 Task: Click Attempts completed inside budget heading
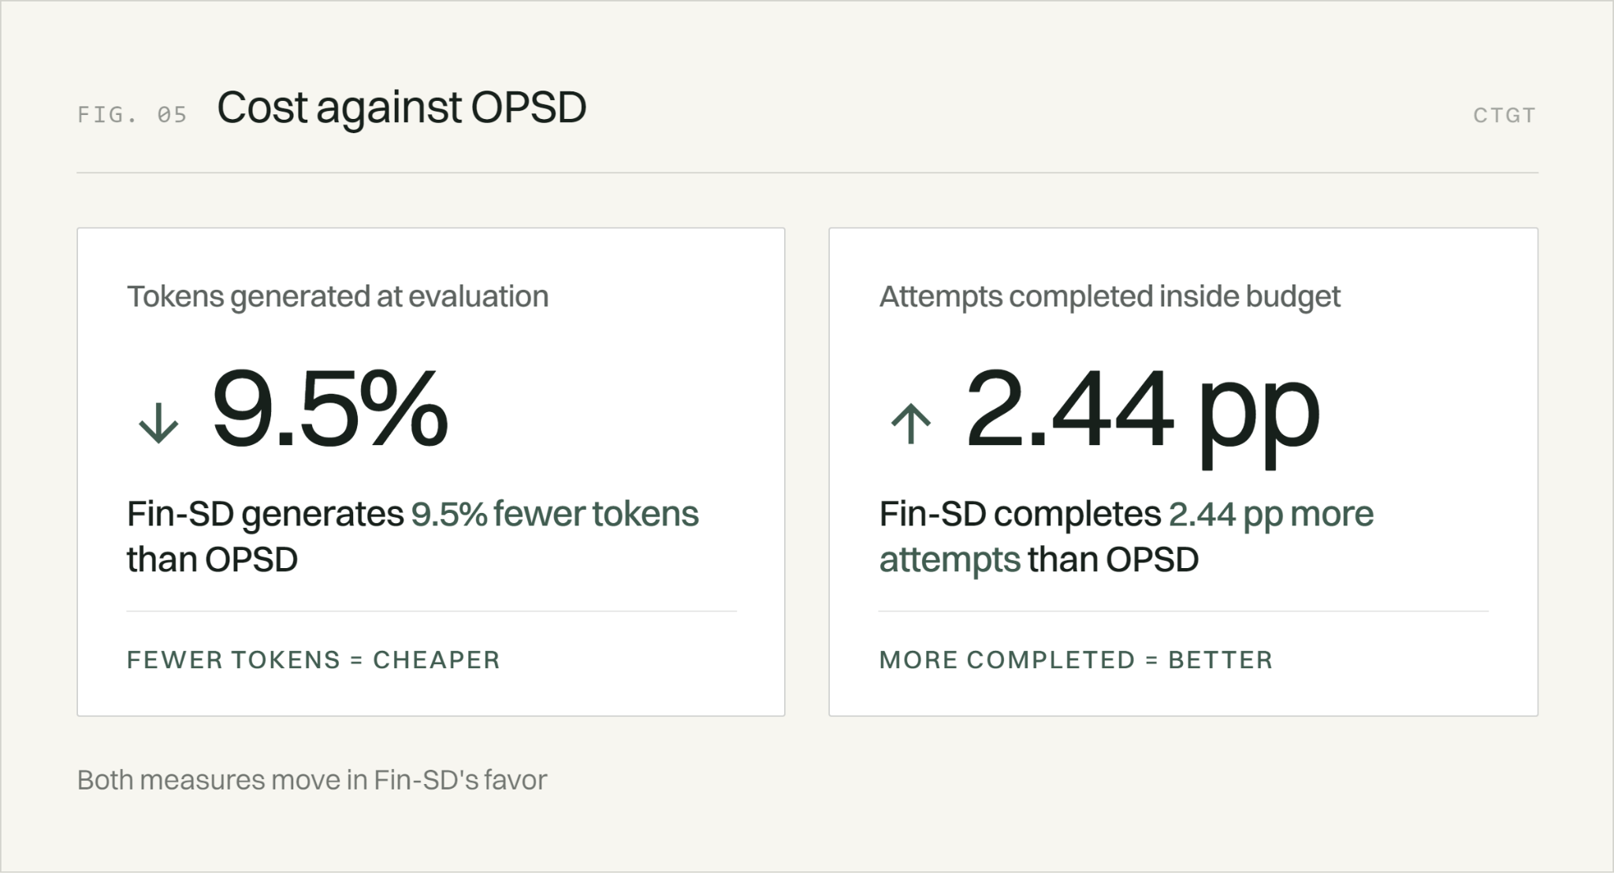pos(1110,297)
